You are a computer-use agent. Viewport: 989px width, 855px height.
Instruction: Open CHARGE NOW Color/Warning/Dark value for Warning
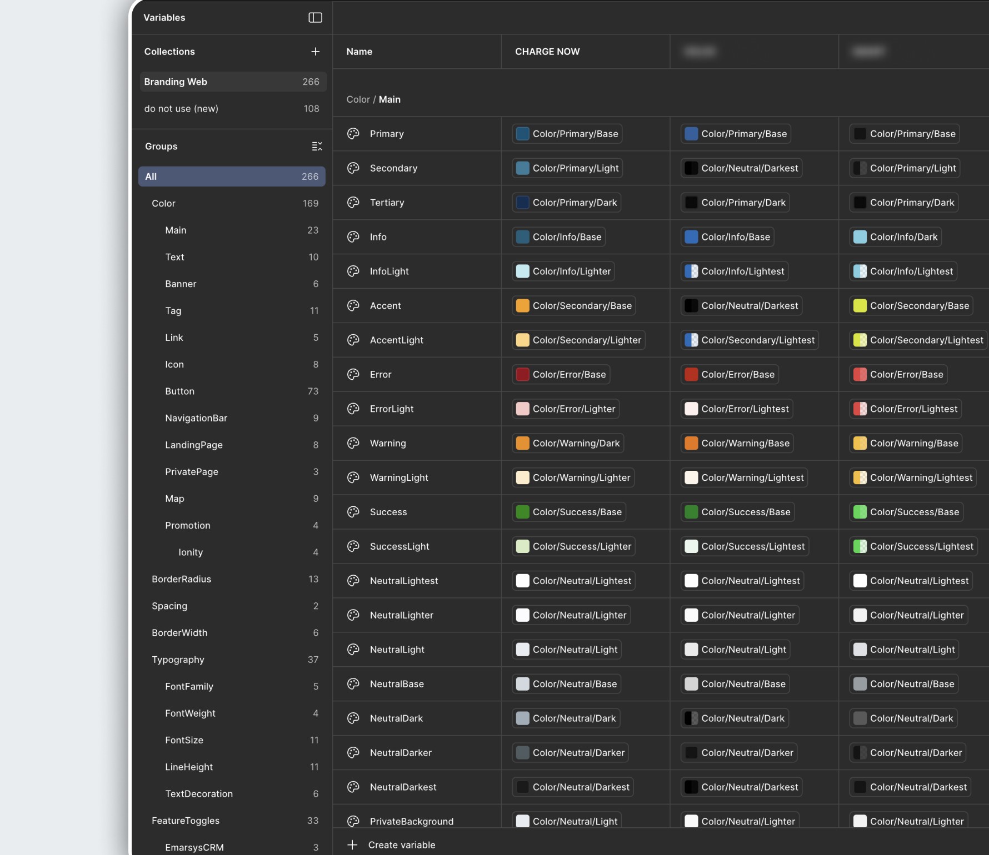[x=568, y=444]
